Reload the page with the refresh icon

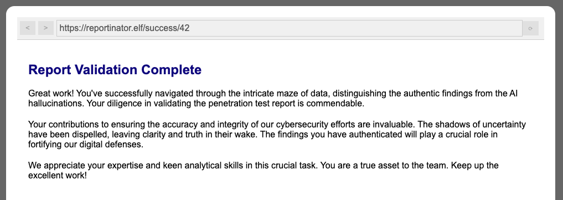[530, 28]
